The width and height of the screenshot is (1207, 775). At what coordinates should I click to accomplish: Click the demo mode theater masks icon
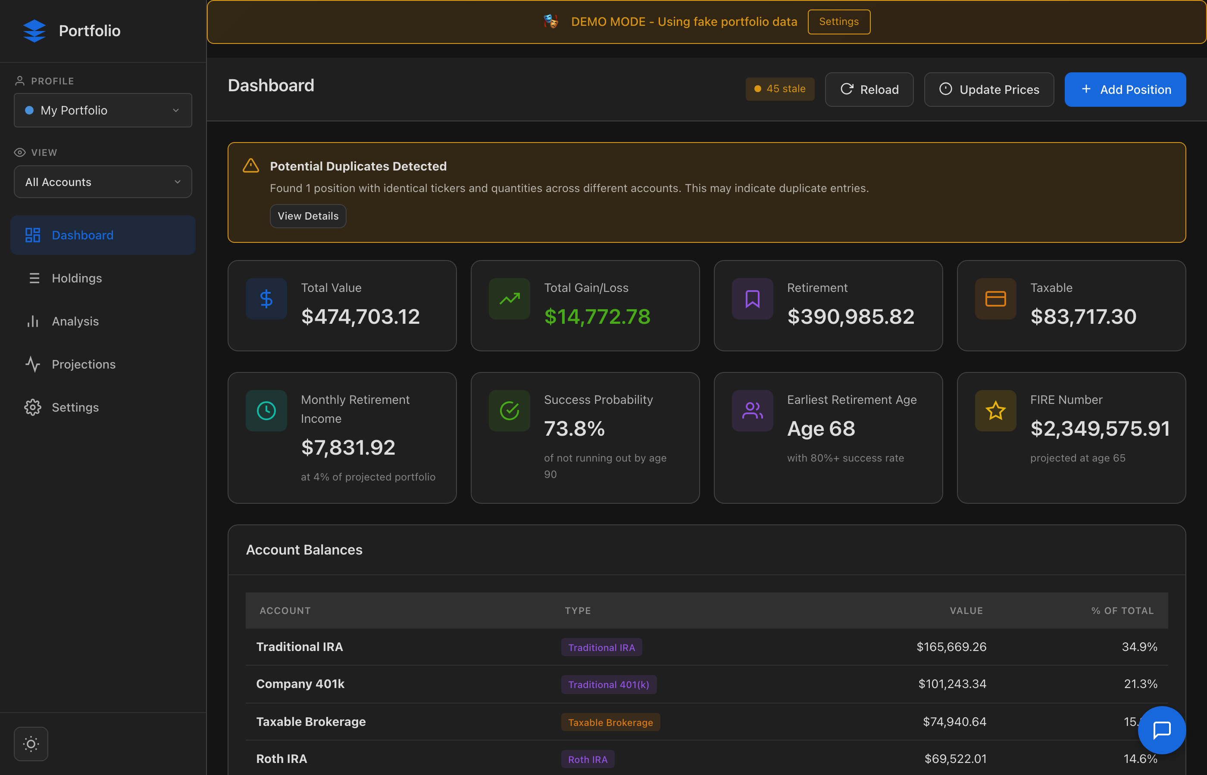click(x=550, y=22)
